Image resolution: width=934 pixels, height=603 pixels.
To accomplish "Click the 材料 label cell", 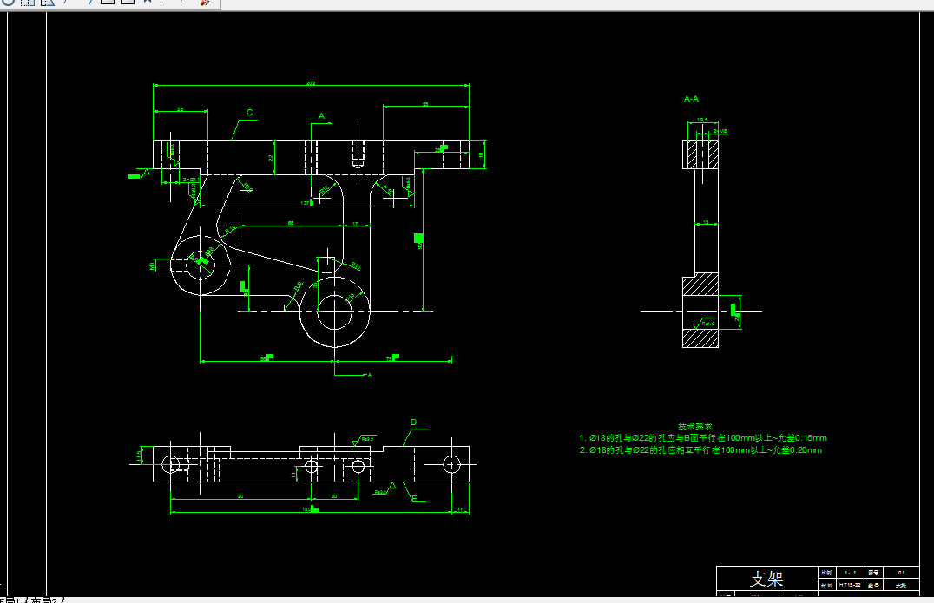I will pyautogui.click(x=826, y=585).
